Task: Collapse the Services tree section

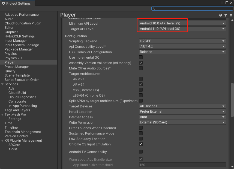Action: [x=2, y=84]
